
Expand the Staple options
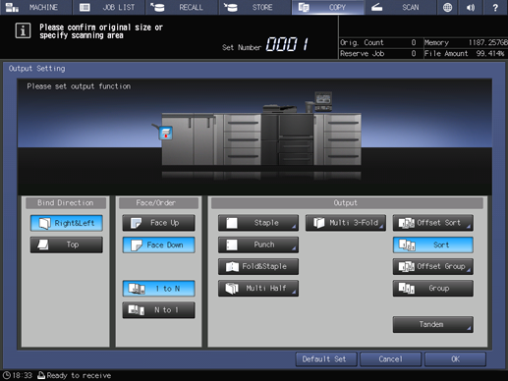click(258, 223)
